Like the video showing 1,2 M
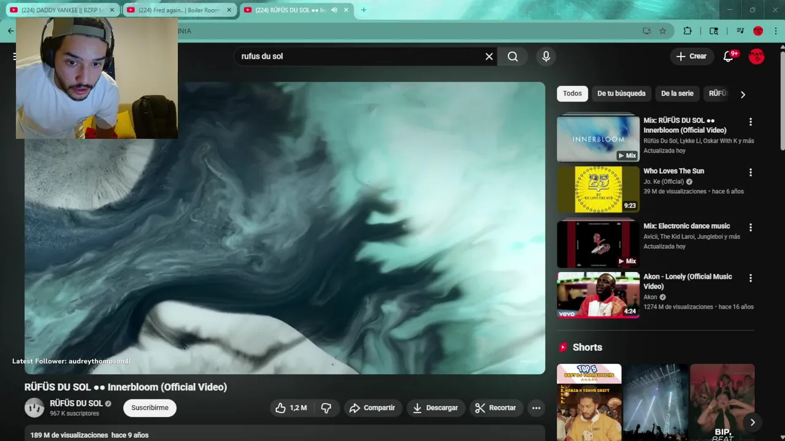 [291, 408]
